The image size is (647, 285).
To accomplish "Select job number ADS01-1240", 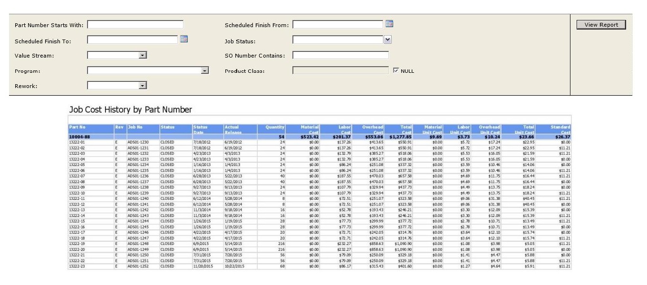I will (x=138, y=199).
